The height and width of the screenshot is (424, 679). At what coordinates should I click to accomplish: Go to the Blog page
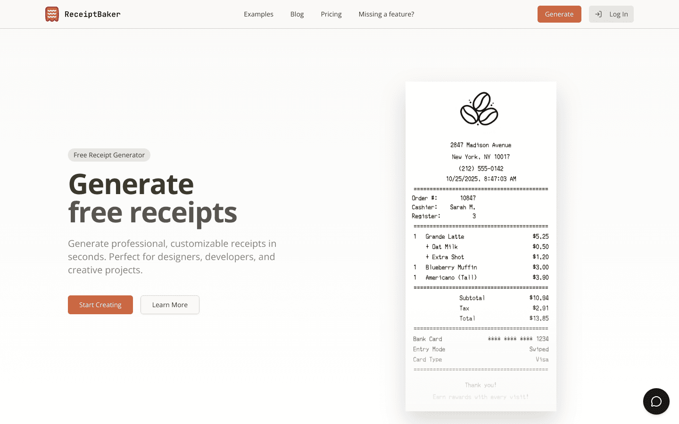point(297,14)
